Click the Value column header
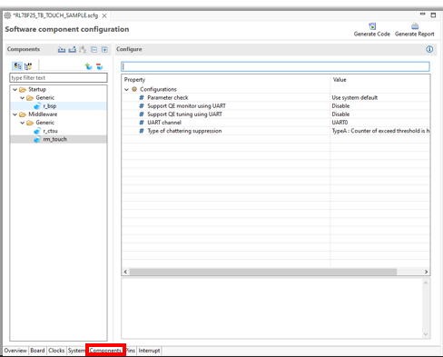The height and width of the screenshot is (357, 443). coord(340,80)
